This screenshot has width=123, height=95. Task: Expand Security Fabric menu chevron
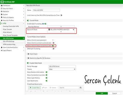pyautogui.click(x=24, y=9)
